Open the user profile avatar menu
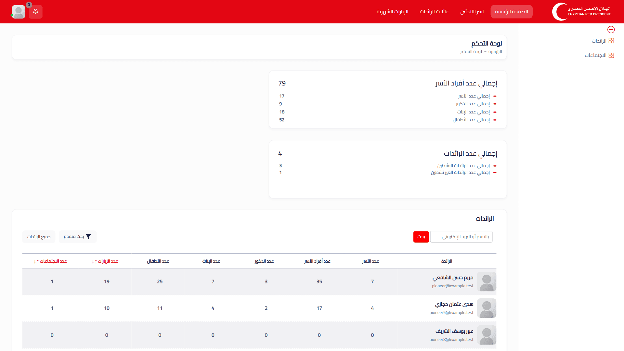Image resolution: width=624 pixels, height=351 pixels. 19,12
